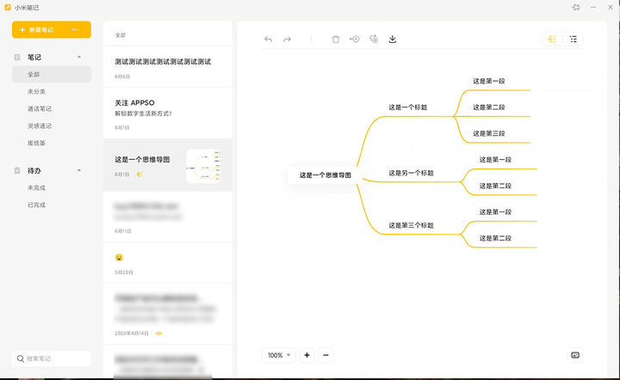This screenshot has width=620, height=380.
Task: Open the 已完成 to-do list
Action: point(36,205)
